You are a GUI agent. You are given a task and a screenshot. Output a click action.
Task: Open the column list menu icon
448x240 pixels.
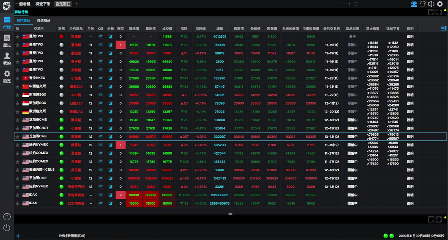tap(444, 28)
